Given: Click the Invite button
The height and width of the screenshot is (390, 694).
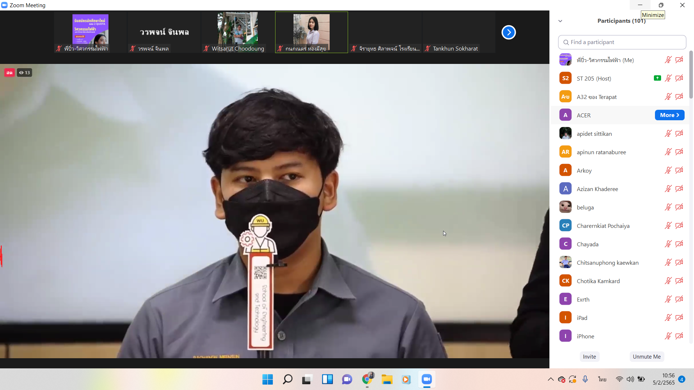Looking at the screenshot, I should (589, 356).
